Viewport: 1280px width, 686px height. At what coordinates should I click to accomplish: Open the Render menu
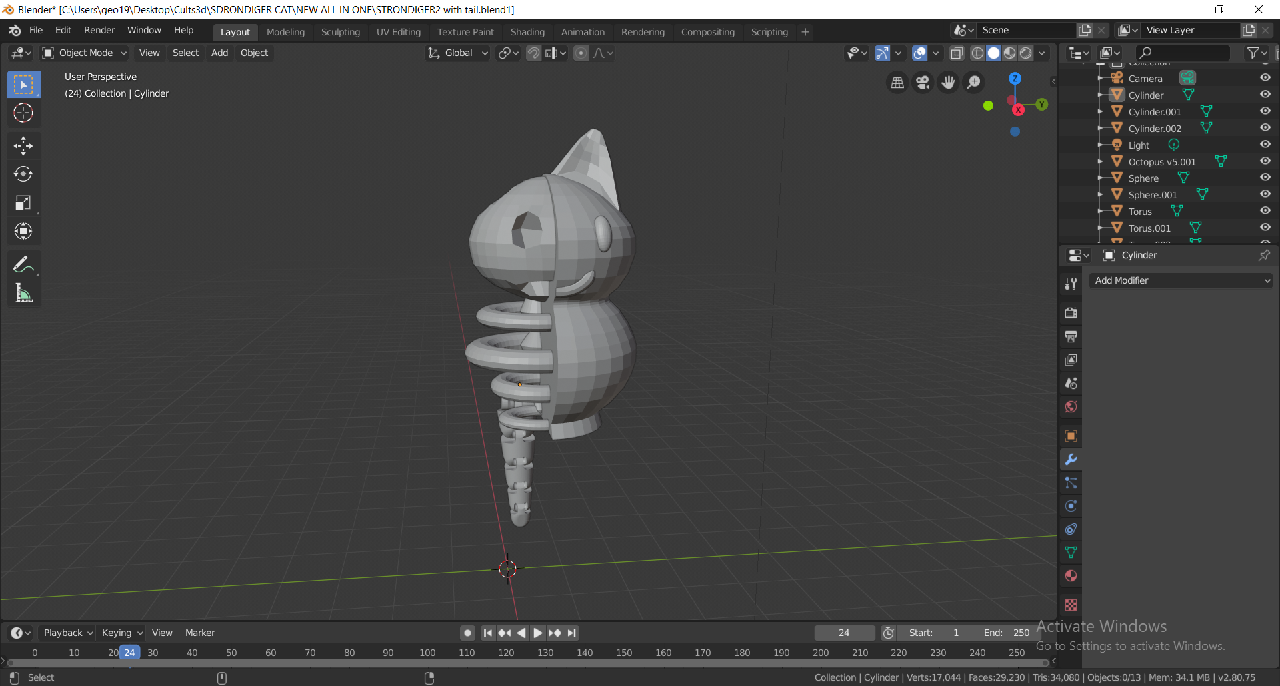(99, 30)
